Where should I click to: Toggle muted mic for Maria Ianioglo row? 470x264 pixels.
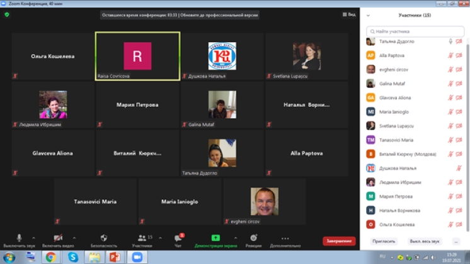(x=450, y=112)
